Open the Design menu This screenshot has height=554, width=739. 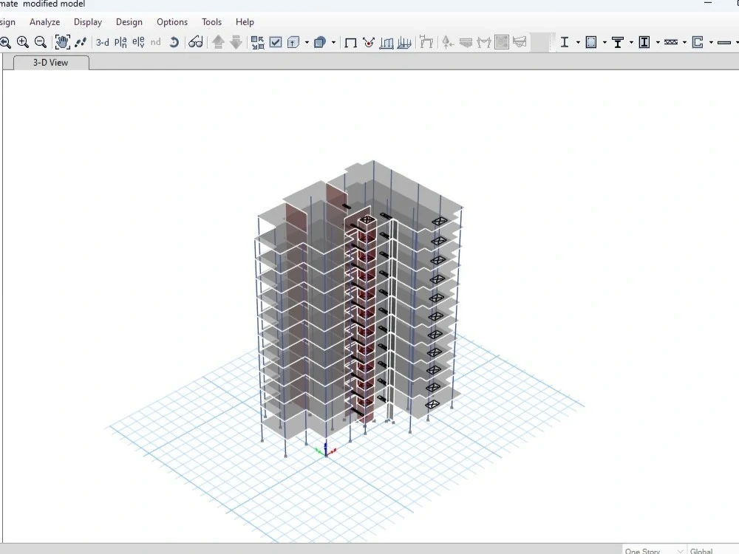pyautogui.click(x=129, y=22)
